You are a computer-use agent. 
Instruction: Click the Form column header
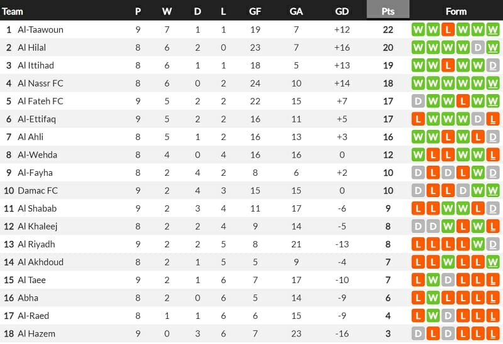click(x=456, y=11)
